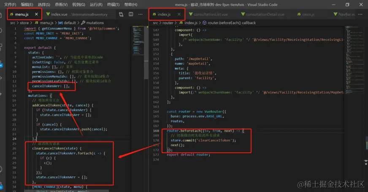Image resolution: width=368 pixels, height=192 pixels.
Task: Select 'router.beforeEach() callback' breadcrumb
Action: [231, 23]
